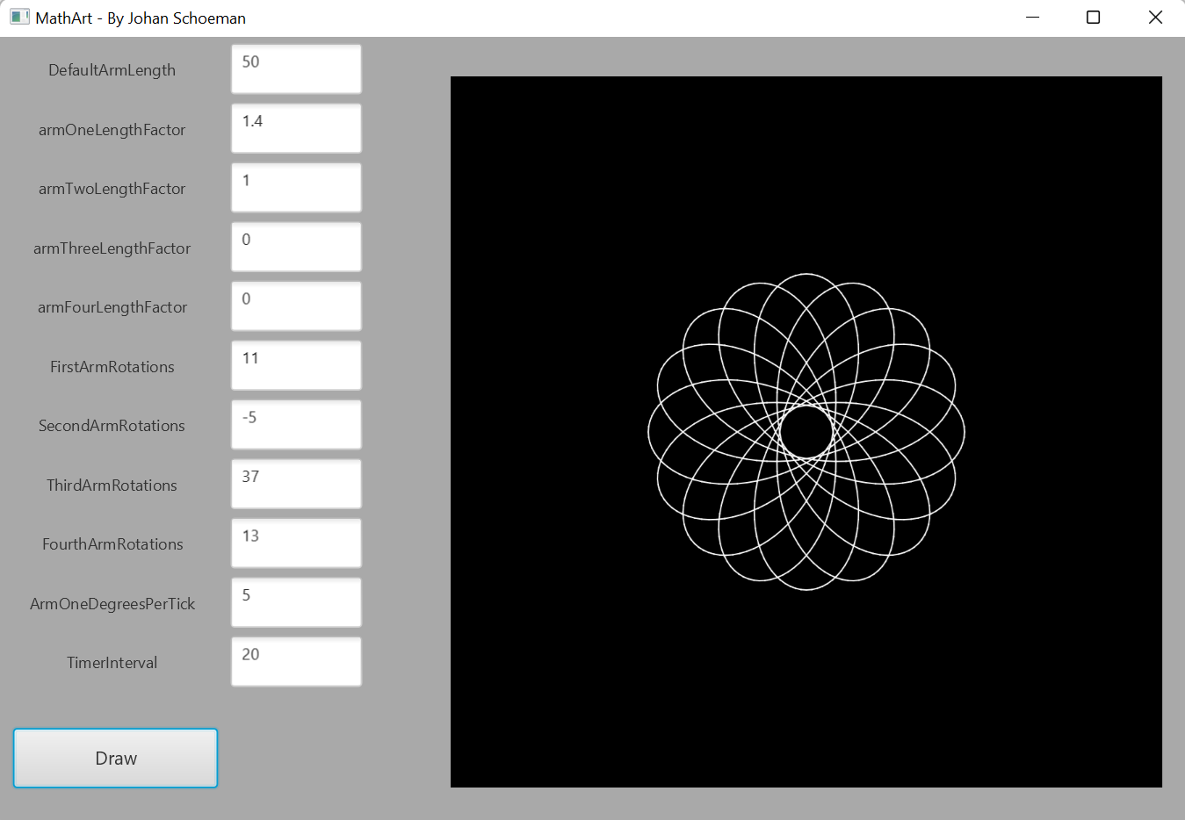Click the SecondArmRotations label
The image size is (1185, 820).
pos(112,426)
